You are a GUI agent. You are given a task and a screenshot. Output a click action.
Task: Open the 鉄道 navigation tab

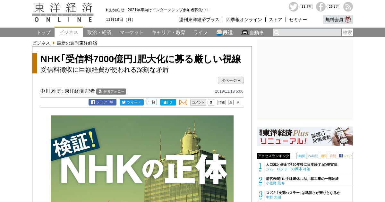click(x=225, y=32)
